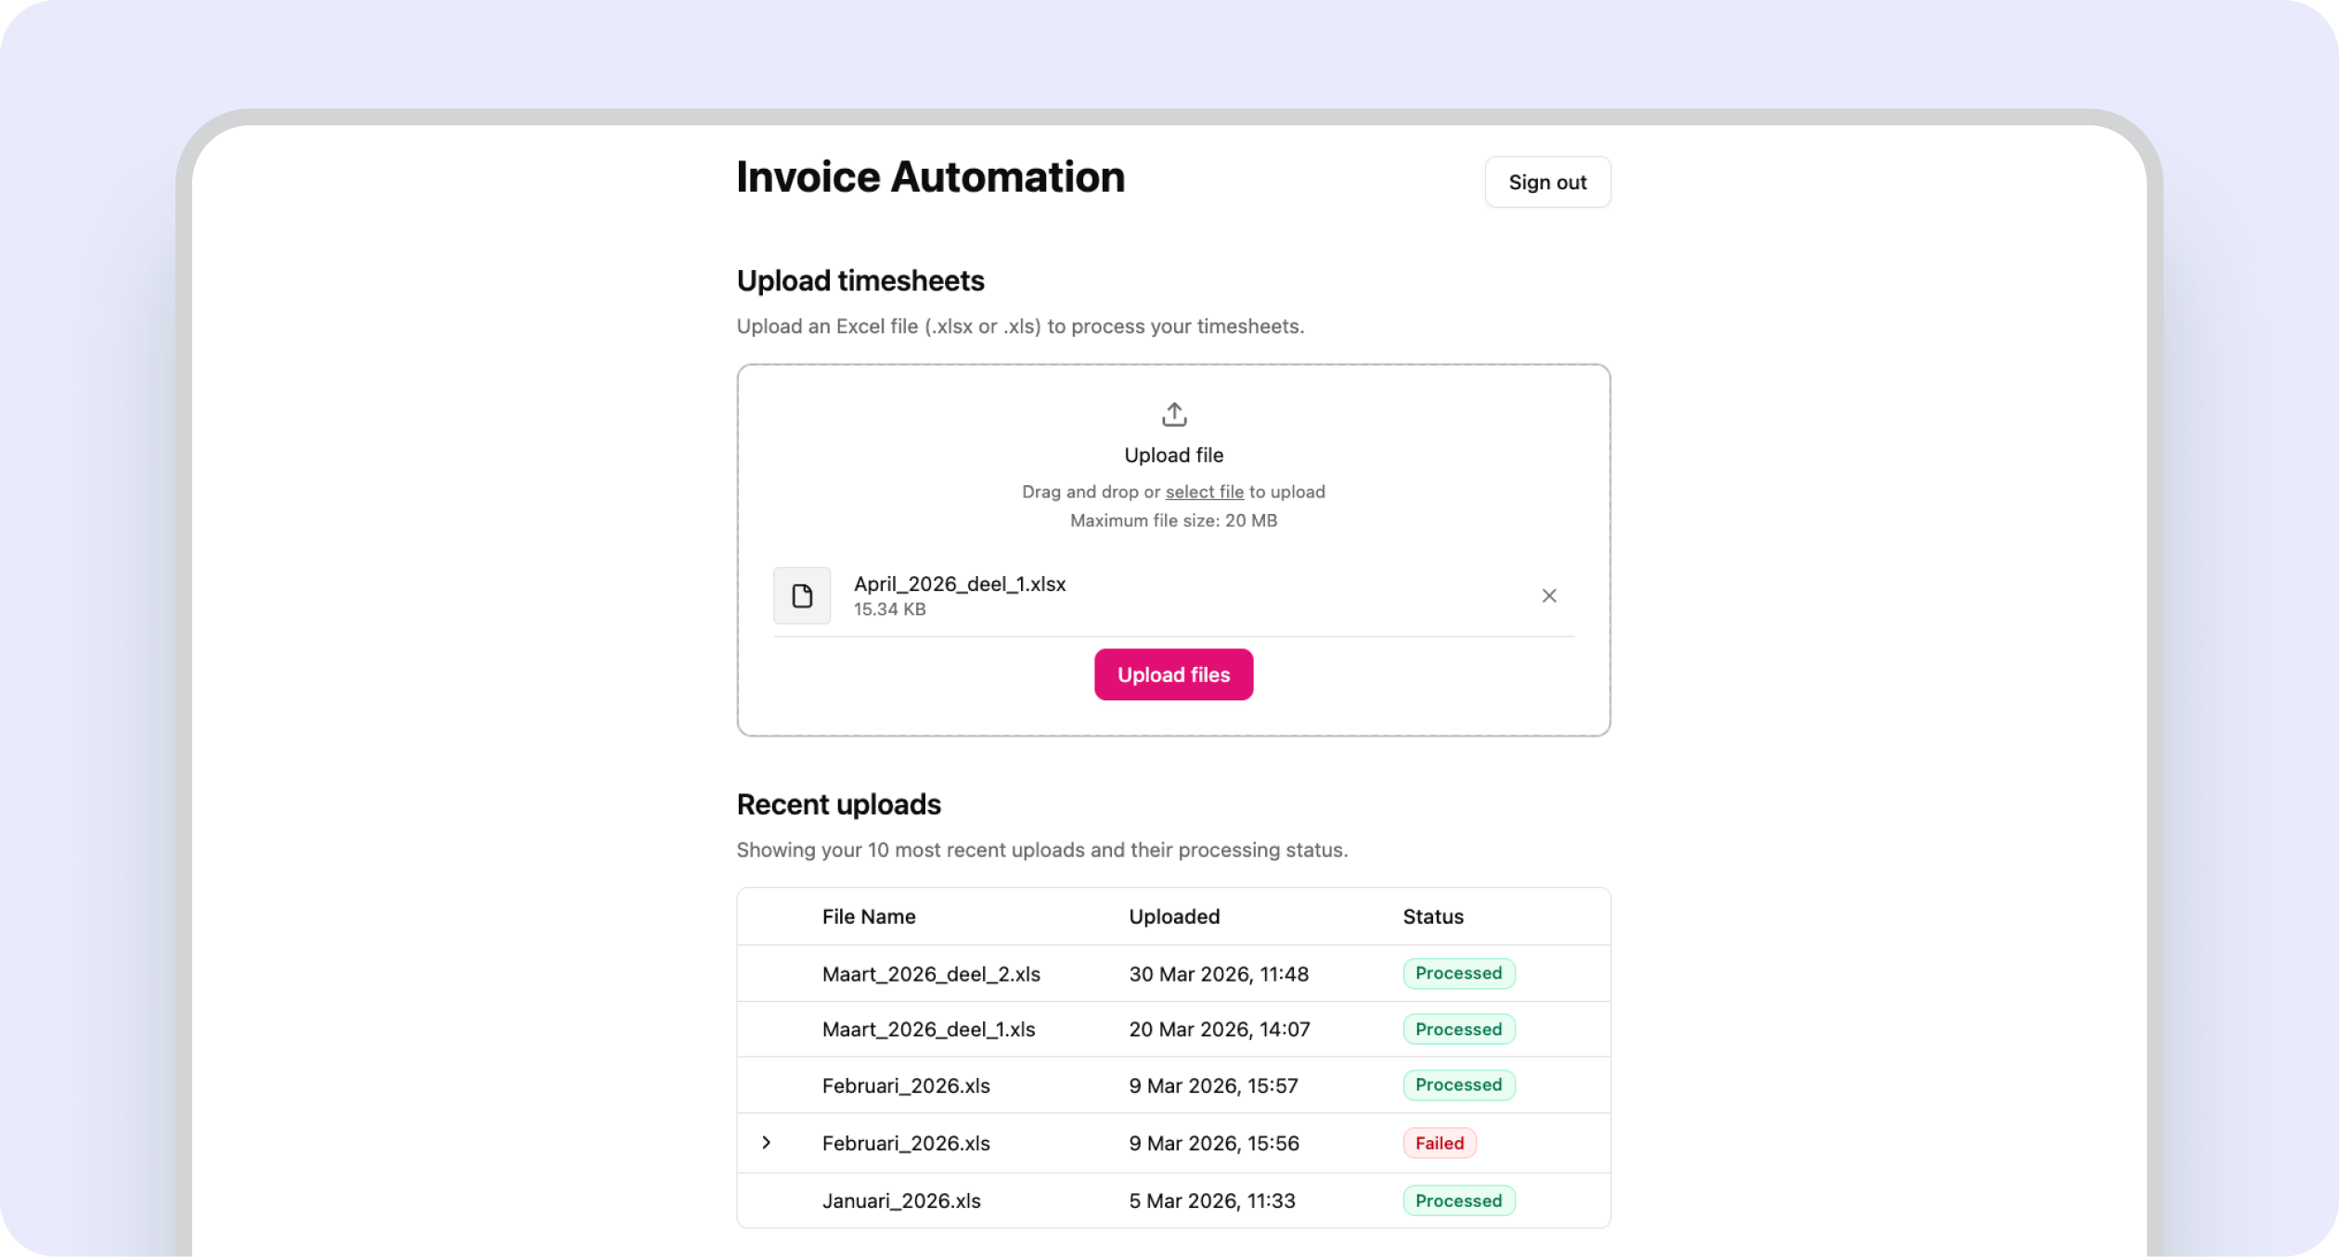Viewport: 2339px width, 1257px height.
Task: Click the File Name column header
Action: pyautogui.click(x=868, y=917)
